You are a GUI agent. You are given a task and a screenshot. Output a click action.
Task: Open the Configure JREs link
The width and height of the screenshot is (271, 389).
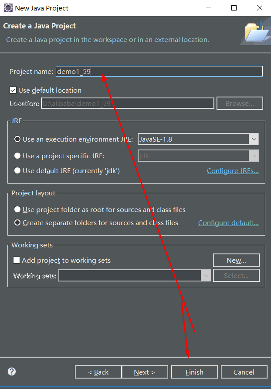[x=233, y=171]
